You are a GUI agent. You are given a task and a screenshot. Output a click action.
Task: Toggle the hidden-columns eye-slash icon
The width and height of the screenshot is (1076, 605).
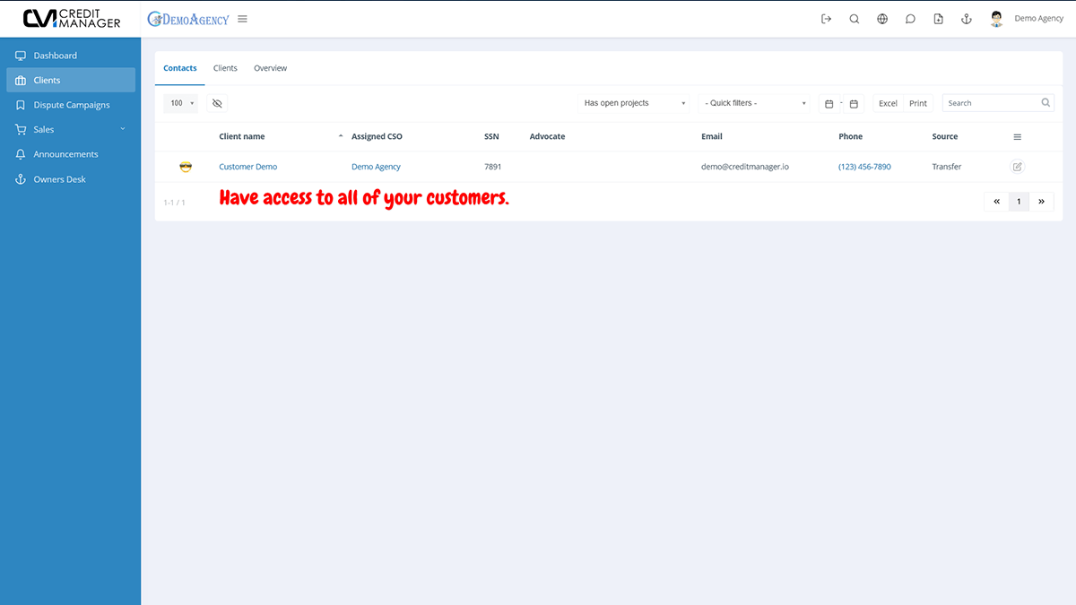coord(216,103)
